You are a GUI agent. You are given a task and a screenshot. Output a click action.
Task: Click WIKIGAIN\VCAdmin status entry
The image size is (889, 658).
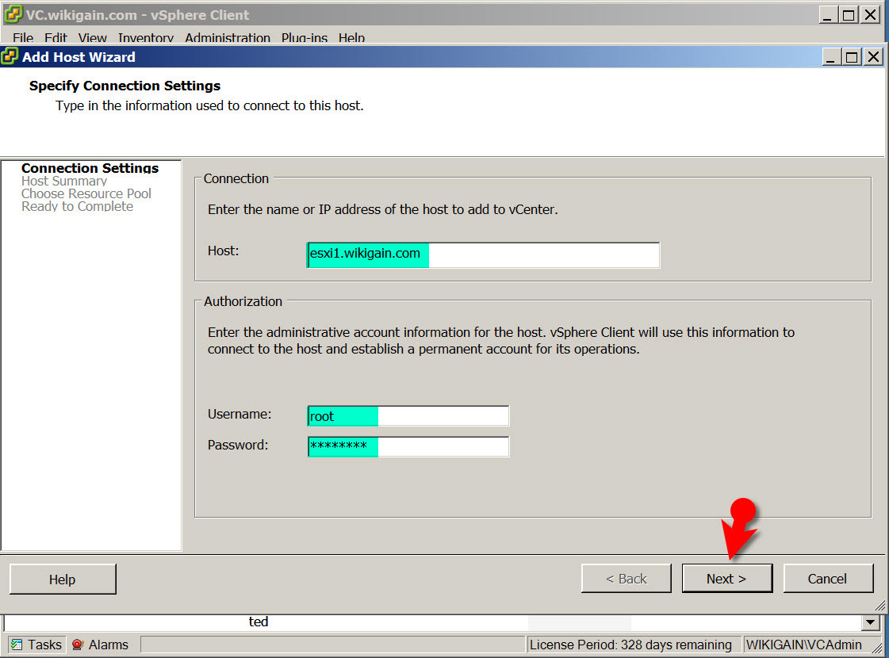pyautogui.click(x=804, y=645)
